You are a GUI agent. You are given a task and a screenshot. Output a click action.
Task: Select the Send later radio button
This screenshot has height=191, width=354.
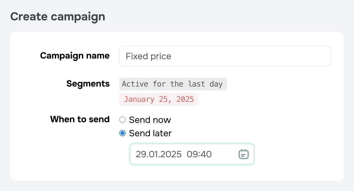coord(122,133)
